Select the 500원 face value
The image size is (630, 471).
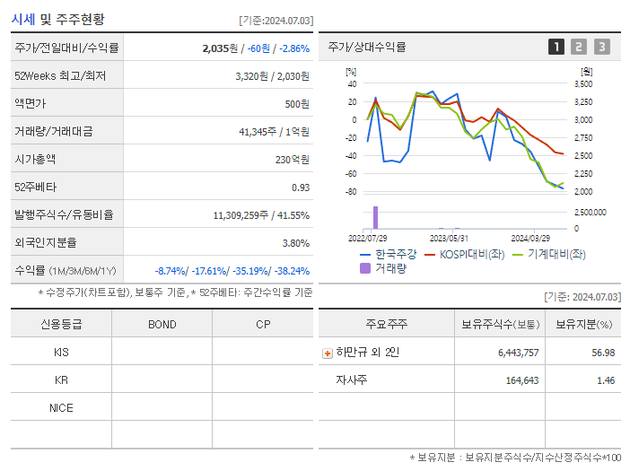(x=297, y=104)
